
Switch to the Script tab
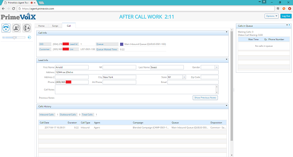(55, 26)
